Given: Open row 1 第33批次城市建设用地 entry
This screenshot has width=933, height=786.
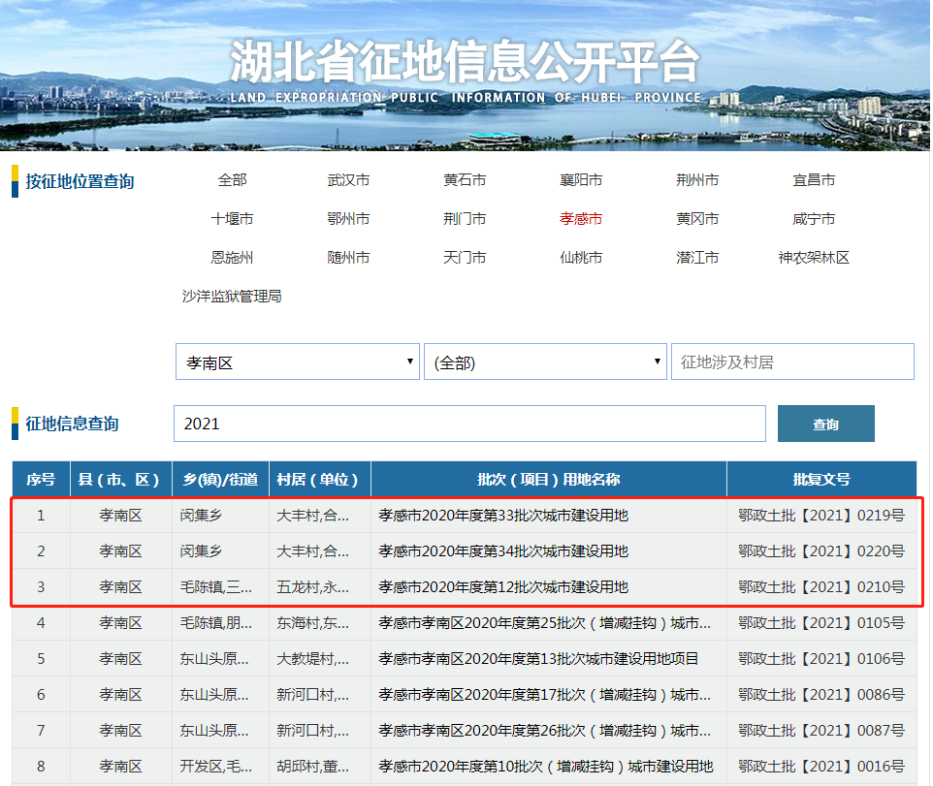Looking at the screenshot, I should (x=503, y=516).
